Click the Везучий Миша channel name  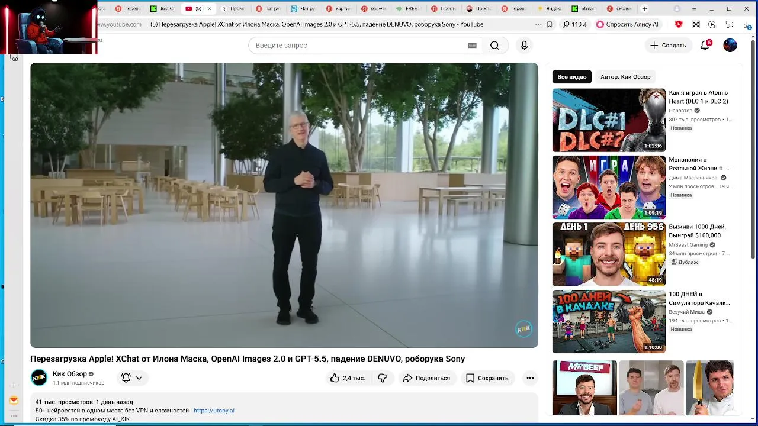tap(687, 312)
